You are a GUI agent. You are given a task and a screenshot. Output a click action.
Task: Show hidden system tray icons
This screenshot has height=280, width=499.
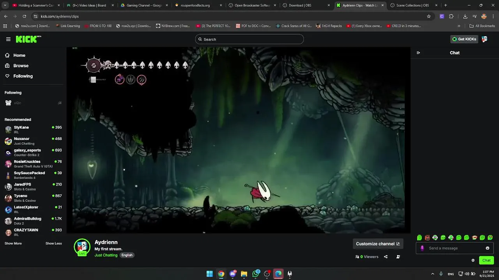[432, 274]
